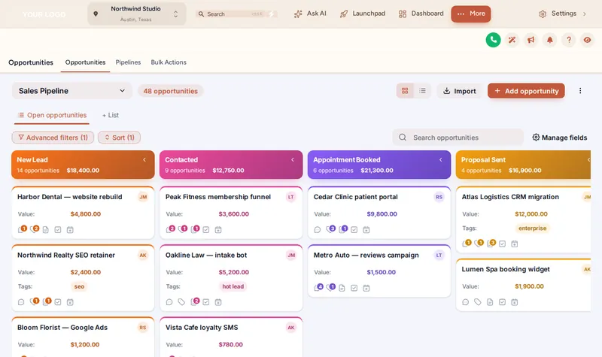Open calendar icon on Northwind Realty SEO card
The image size is (602, 357).
point(70,302)
